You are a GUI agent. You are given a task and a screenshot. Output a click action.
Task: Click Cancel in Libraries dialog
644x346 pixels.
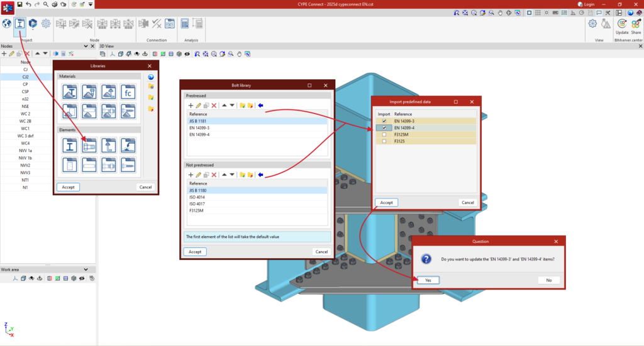click(x=145, y=187)
